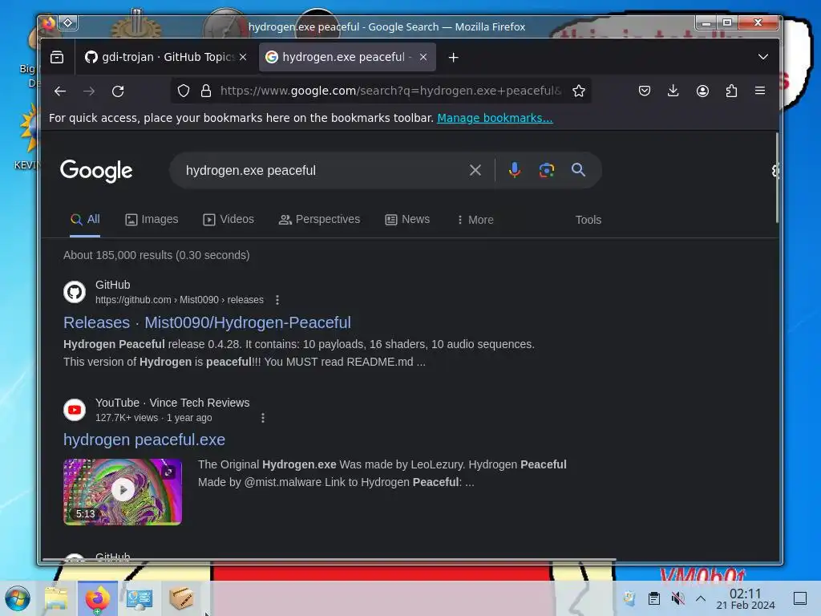Select the hydrogen.exe peaceful browser tab
821x616 pixels.
347,57
